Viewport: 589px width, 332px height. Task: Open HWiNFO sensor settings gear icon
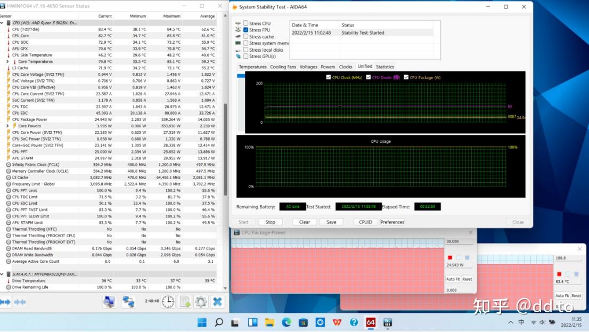point(201,302)
